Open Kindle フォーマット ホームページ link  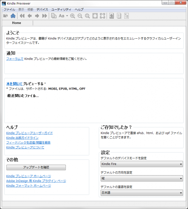pyautogui.click(x=29, y=186)
